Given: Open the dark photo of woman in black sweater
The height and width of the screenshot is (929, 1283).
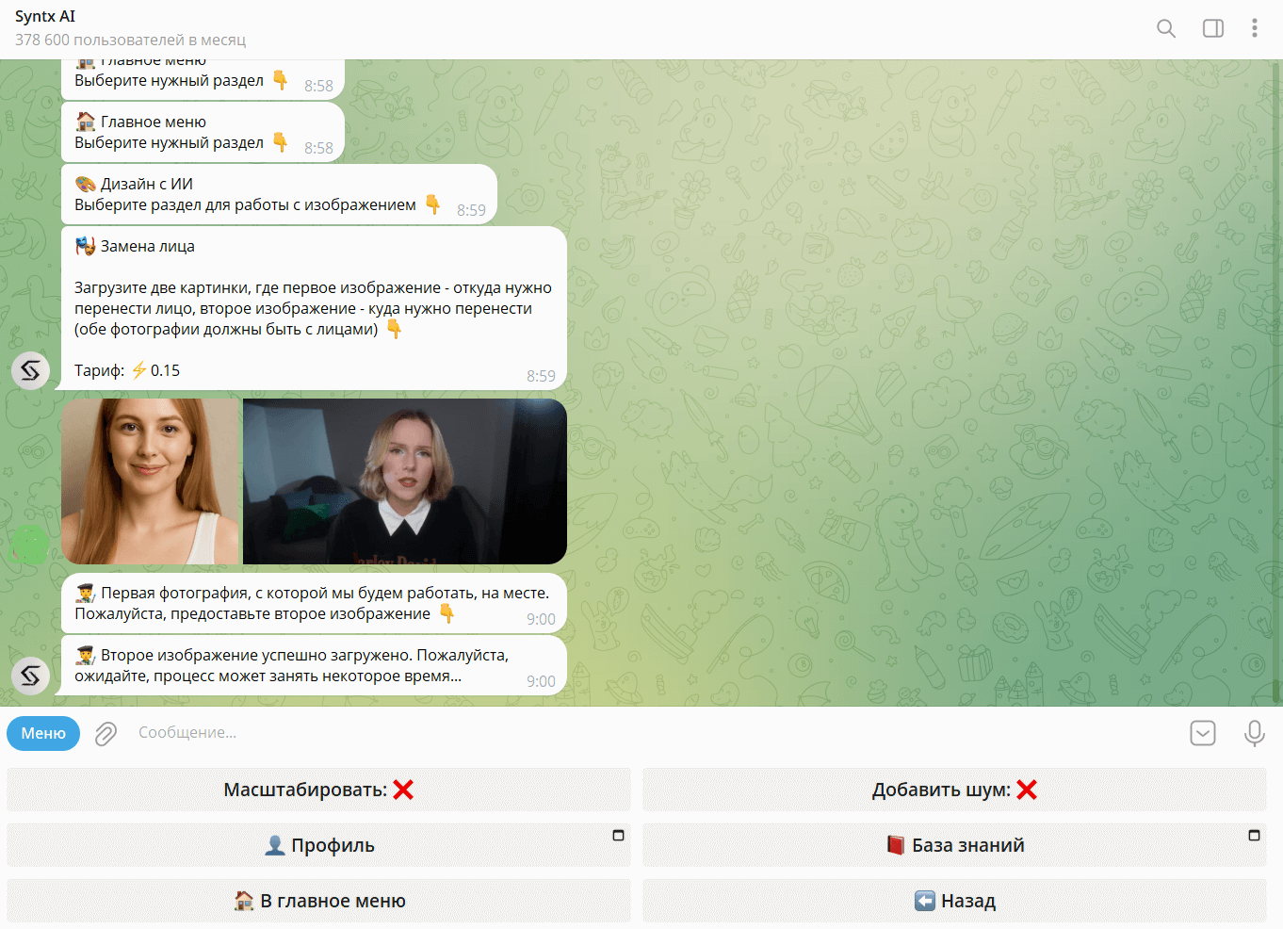Looking at the screenshot, I should point(405,481).
